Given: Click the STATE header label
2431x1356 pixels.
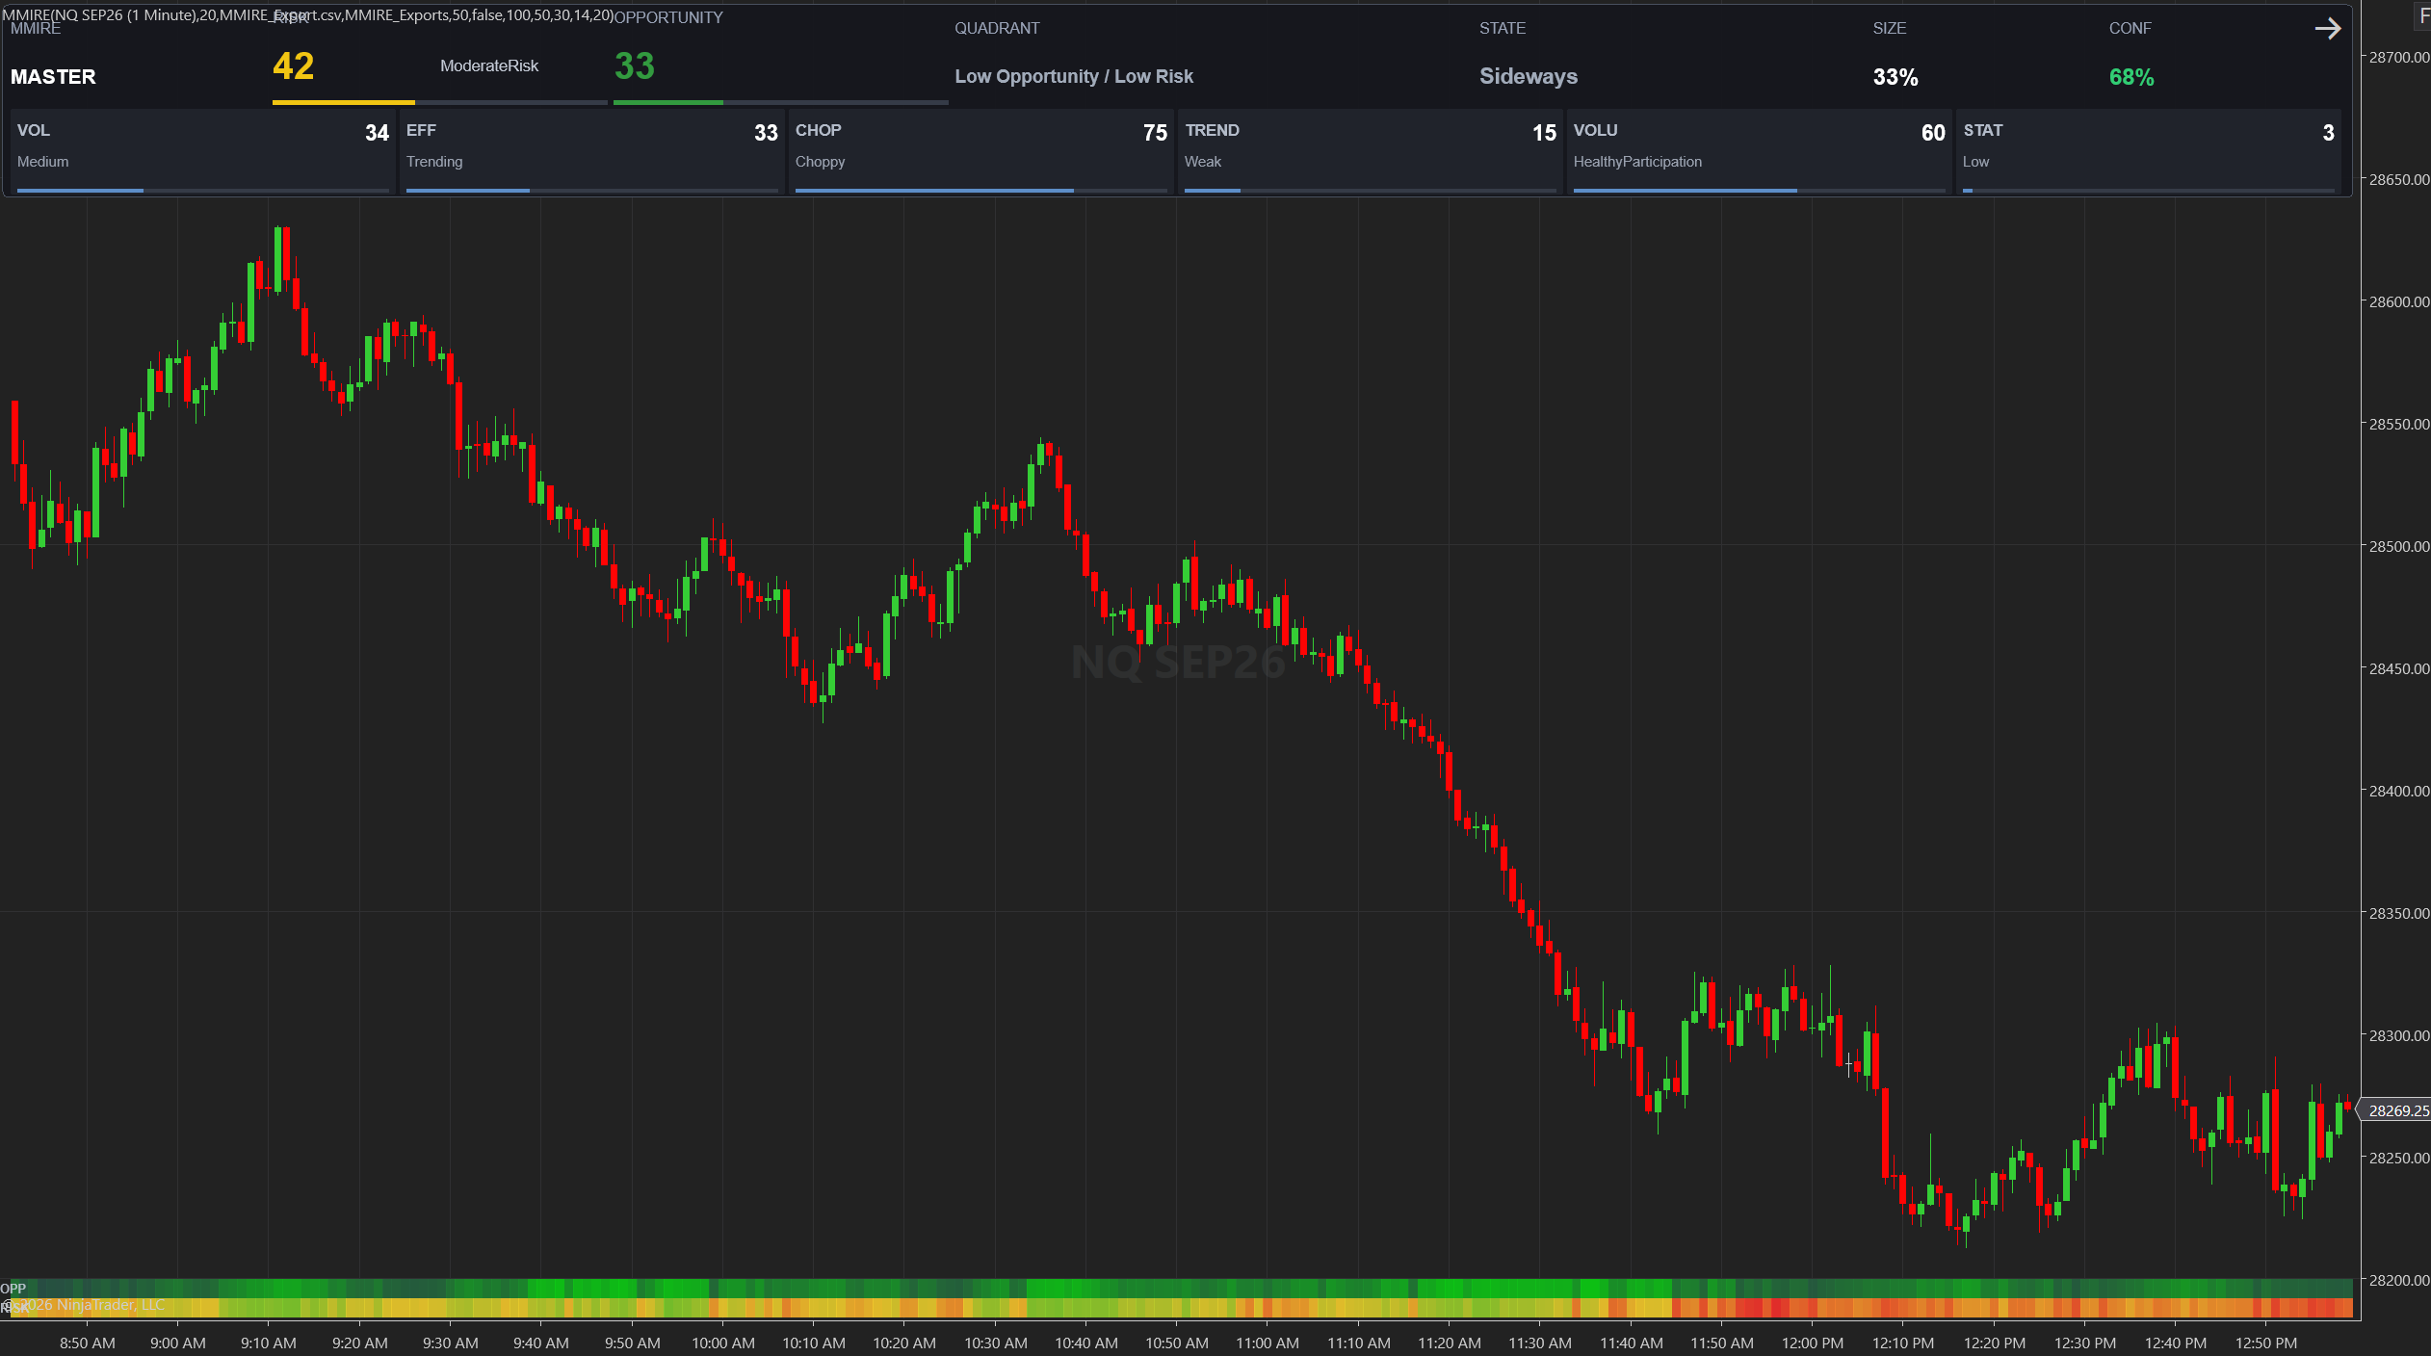Looking at the screenshot, I should [x=1503, y=28].
